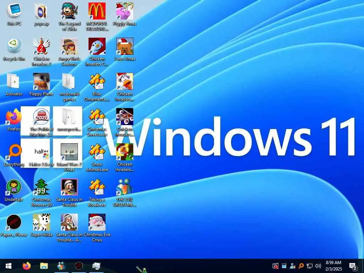Open Chicken Invaders icon with Santa-hat chicken
Image resolution: width=364 pixels, height=273 pixels.
point(125,81)
